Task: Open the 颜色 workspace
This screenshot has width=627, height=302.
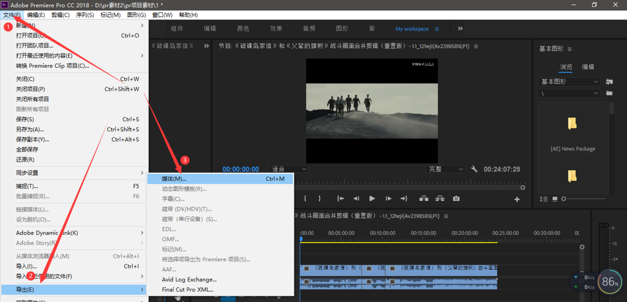Action: [x=243, y=29]
